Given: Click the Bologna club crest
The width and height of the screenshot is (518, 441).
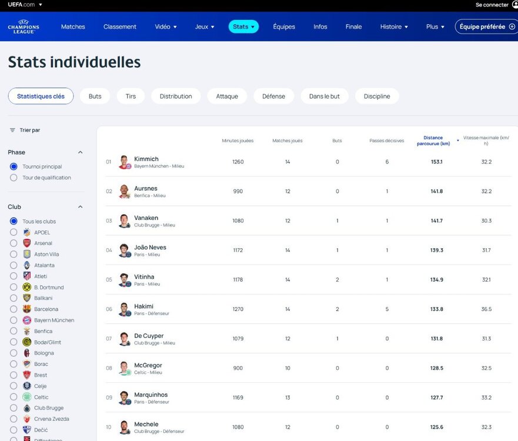Looking at the screenshot, I should 27,353.
